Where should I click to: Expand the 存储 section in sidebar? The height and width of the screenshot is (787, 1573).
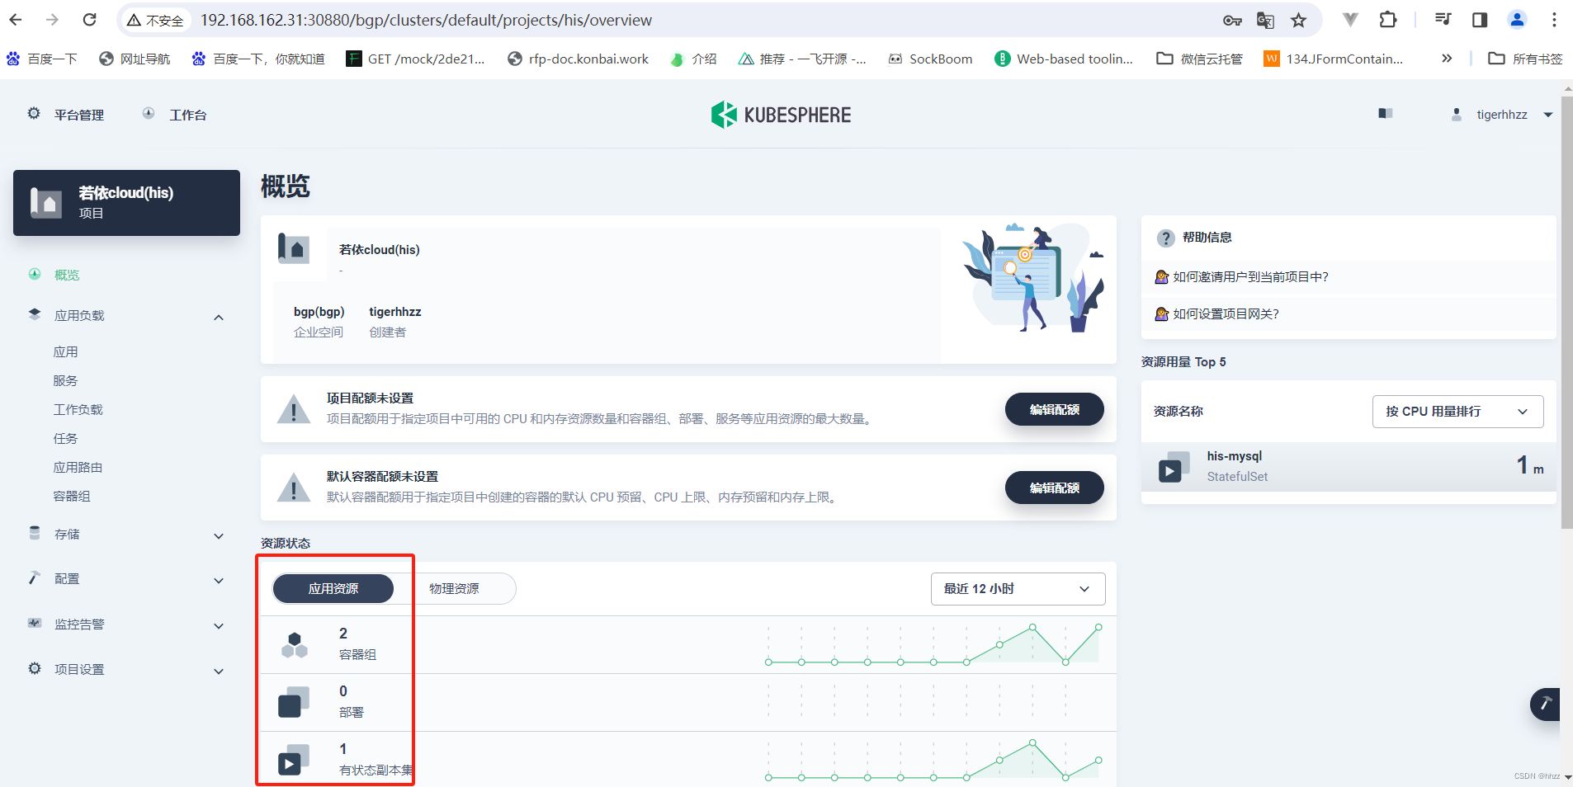125,534
